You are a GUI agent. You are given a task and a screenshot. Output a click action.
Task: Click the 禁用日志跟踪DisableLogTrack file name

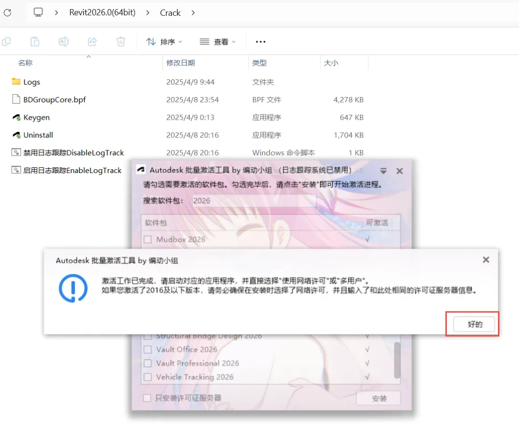tap(74, 153)
